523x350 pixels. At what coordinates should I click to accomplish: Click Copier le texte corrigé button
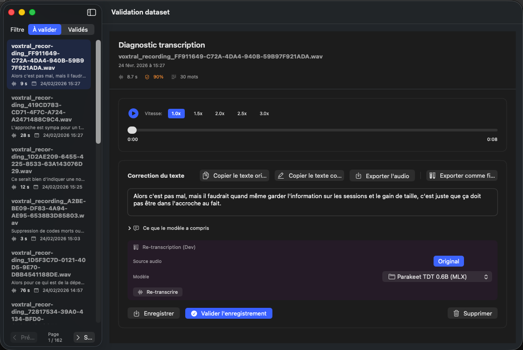tap(310, 175)
